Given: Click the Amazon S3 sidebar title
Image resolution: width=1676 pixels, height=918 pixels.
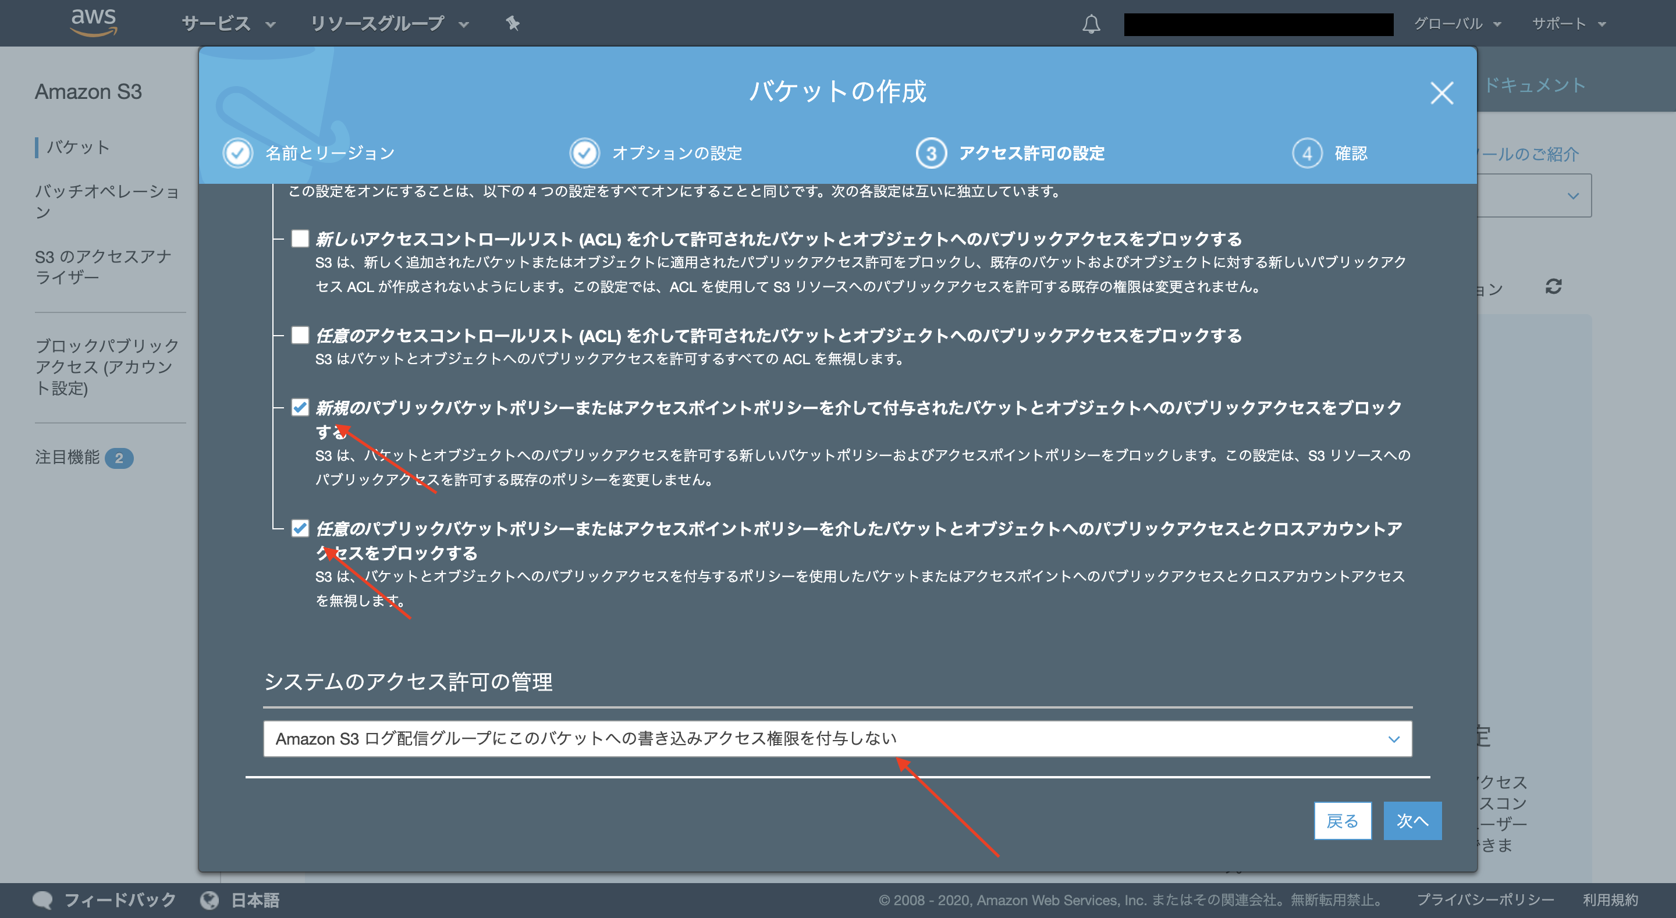Looking at the screenshot, I should point(88,92).
